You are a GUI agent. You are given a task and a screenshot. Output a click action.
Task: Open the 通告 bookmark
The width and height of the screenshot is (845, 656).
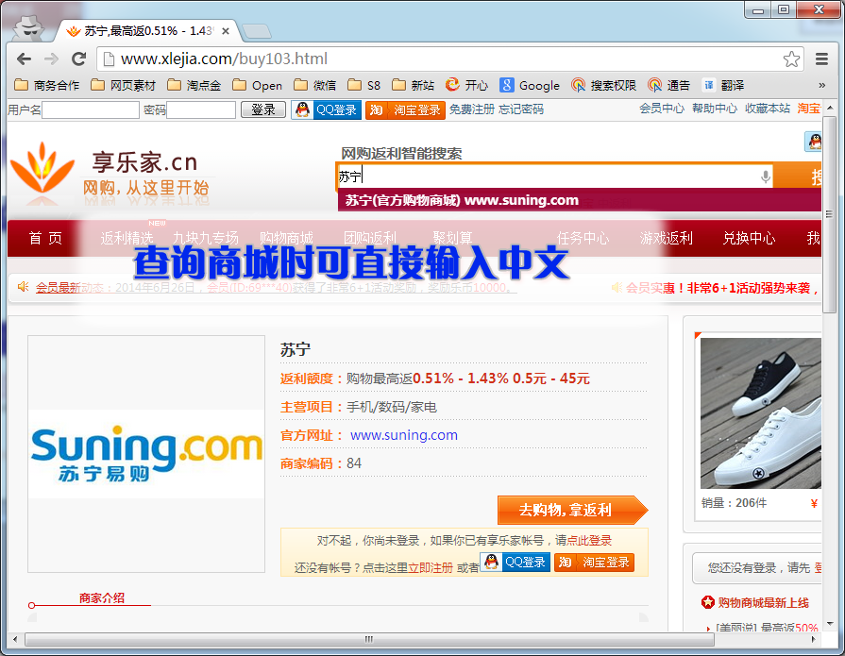pos(668,85)
